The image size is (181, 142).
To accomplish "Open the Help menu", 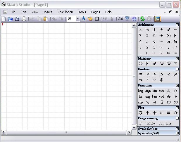I will coord(108,12).
